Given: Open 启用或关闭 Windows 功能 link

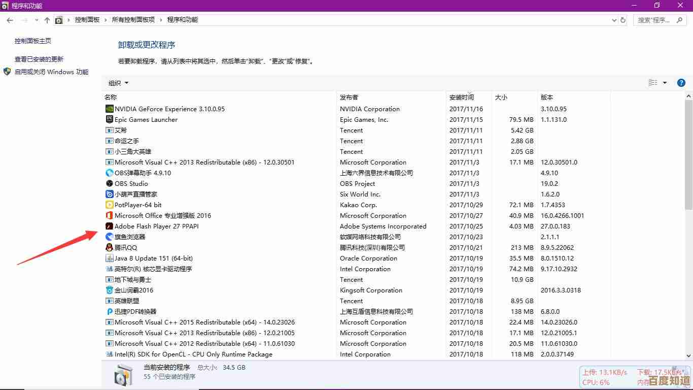Looking at the screenshot, I should [x=51, y=72].
